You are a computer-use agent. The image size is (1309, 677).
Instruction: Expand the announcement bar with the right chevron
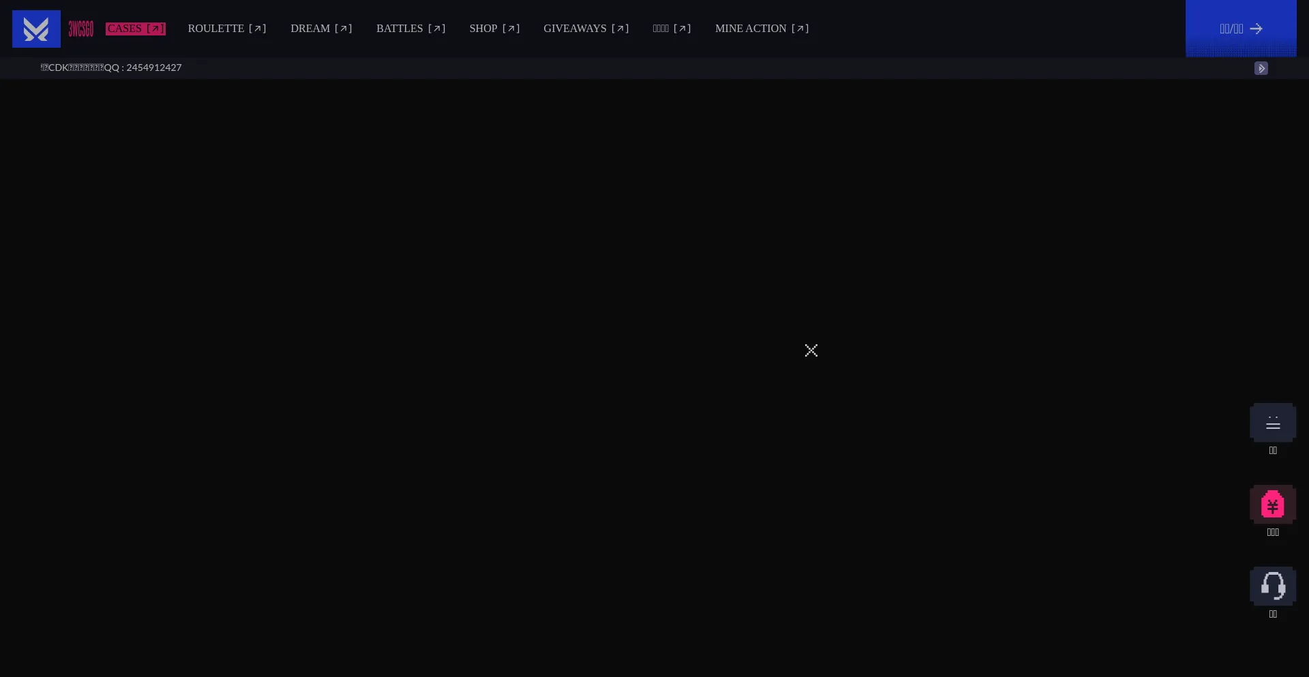coord(1261,67)
